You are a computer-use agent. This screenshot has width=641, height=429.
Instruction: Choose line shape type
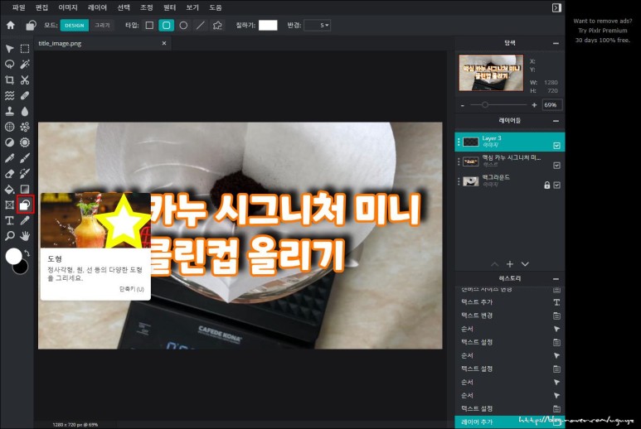[201, 26]
